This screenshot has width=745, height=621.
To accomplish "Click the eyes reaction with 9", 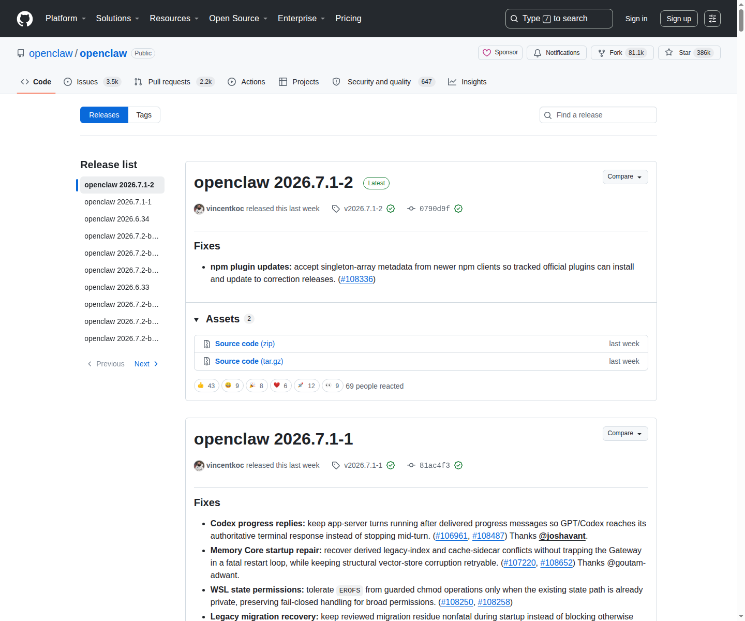I will 333,386.
